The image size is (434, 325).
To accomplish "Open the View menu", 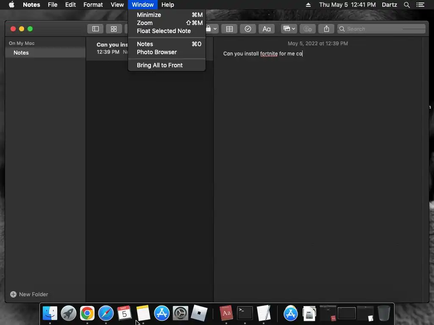I will [x=117, y=5].
